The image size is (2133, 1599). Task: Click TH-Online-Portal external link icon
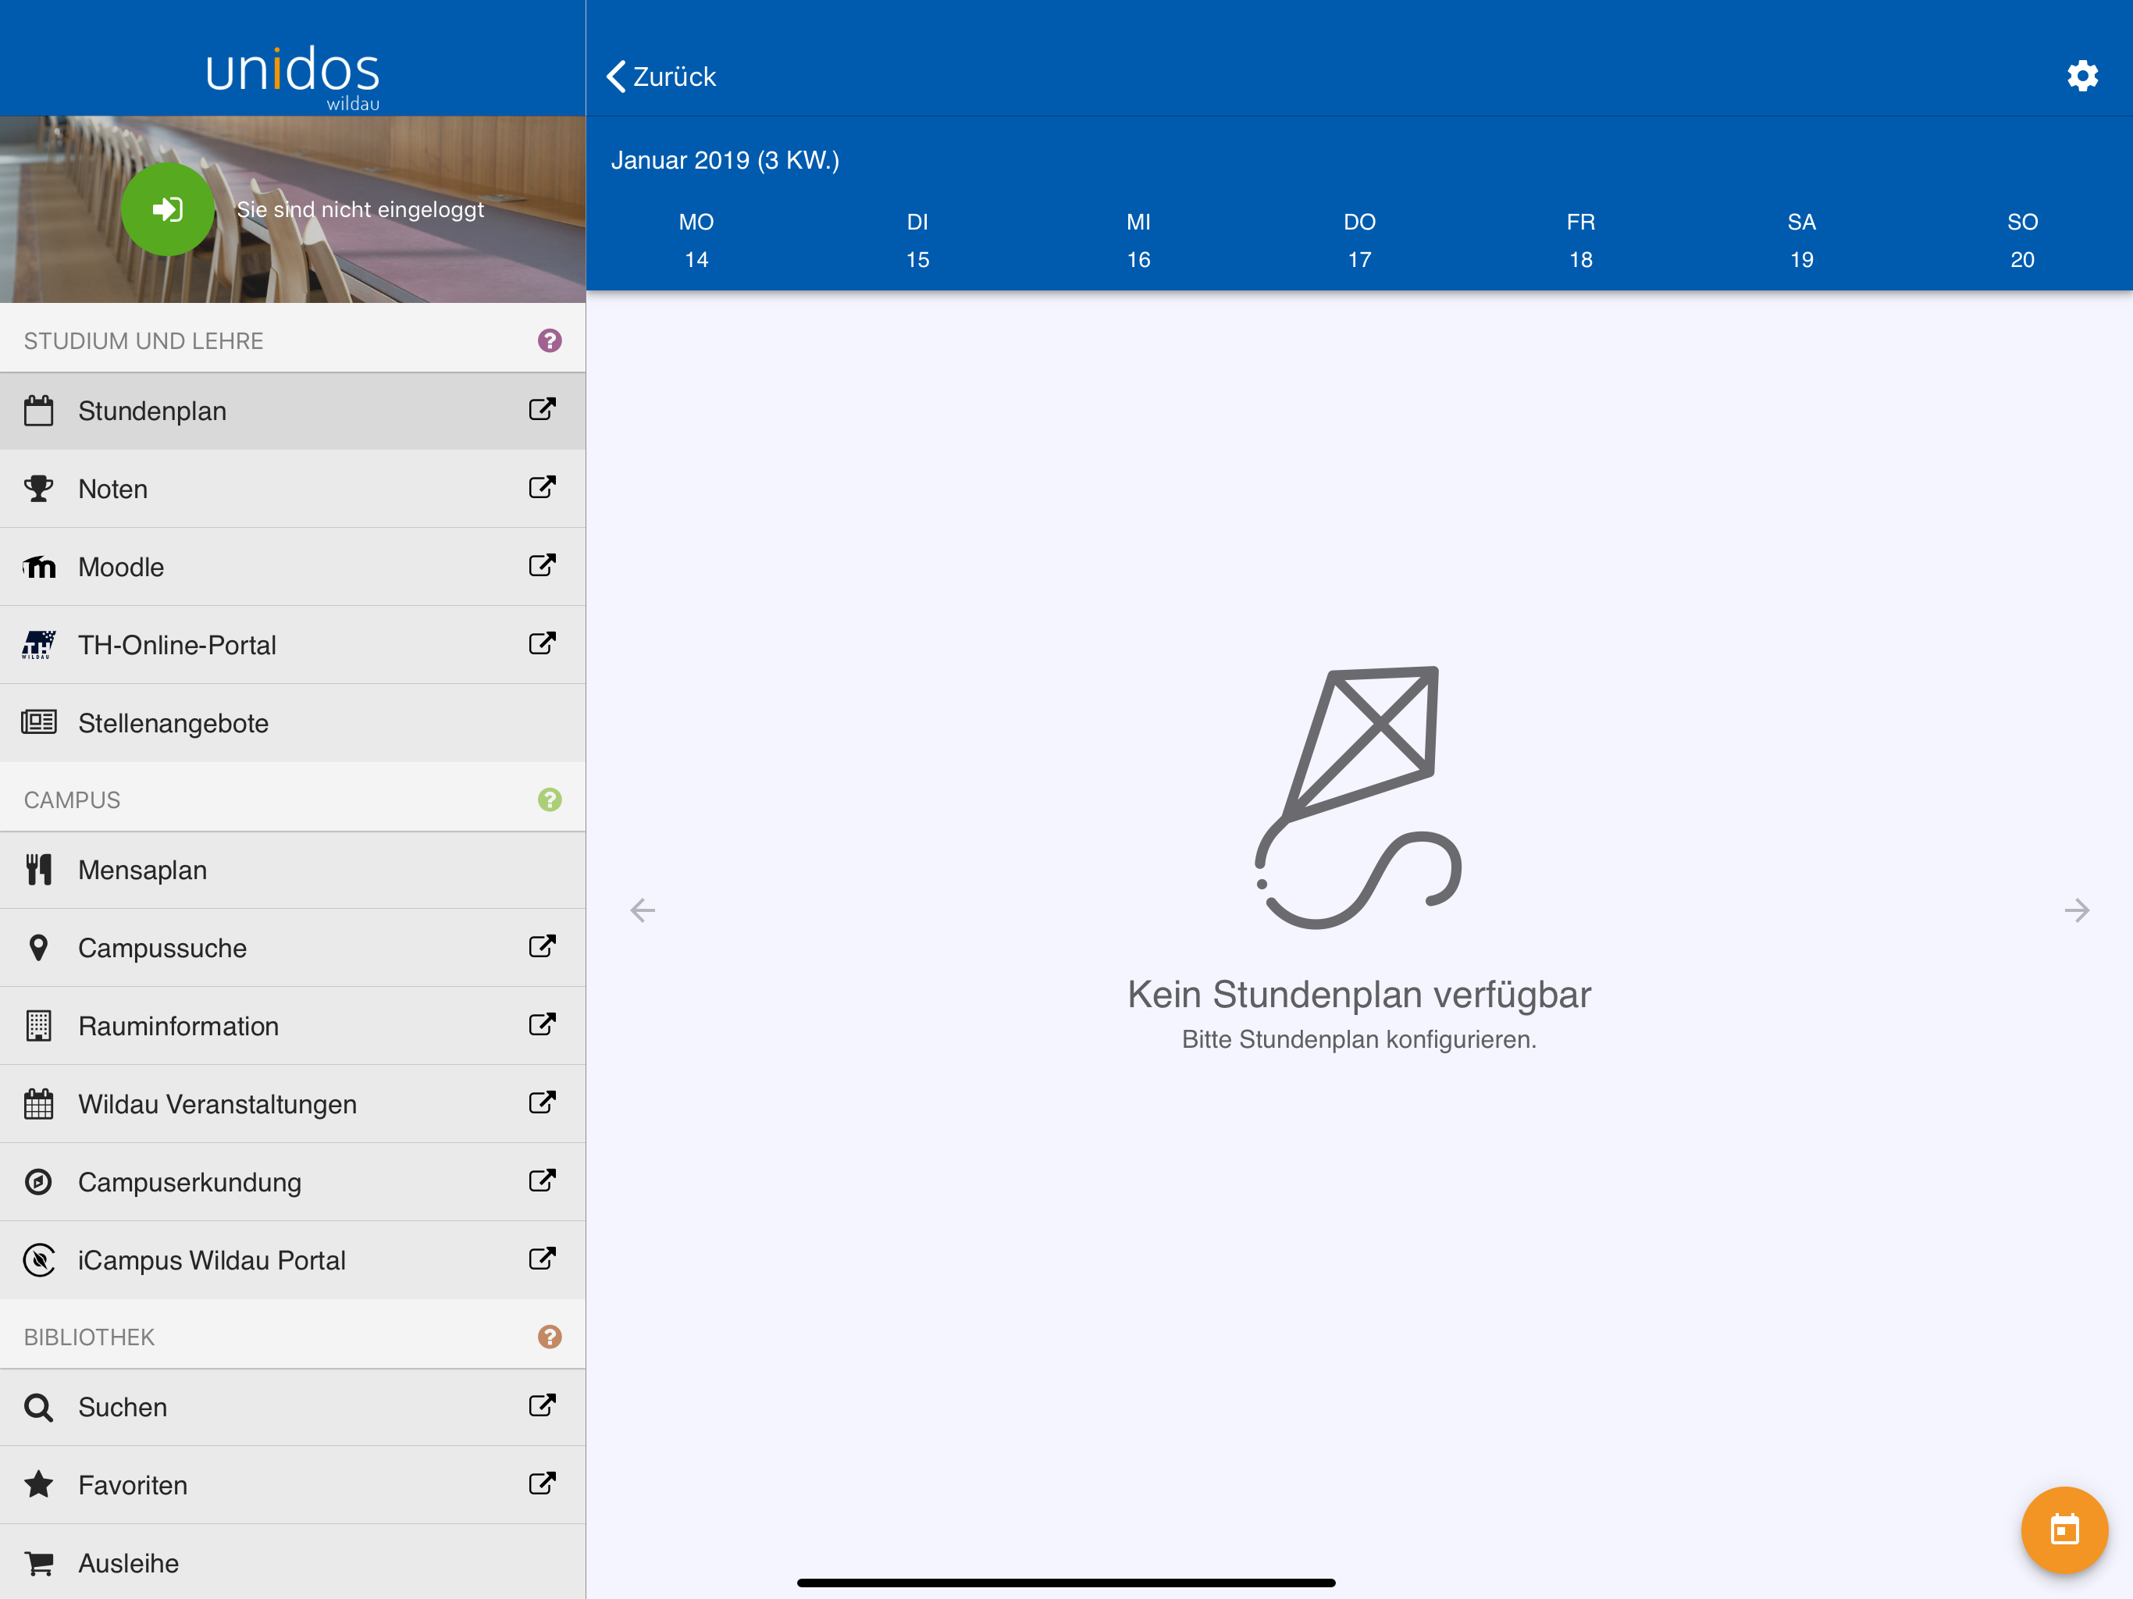tap(542, 643)
